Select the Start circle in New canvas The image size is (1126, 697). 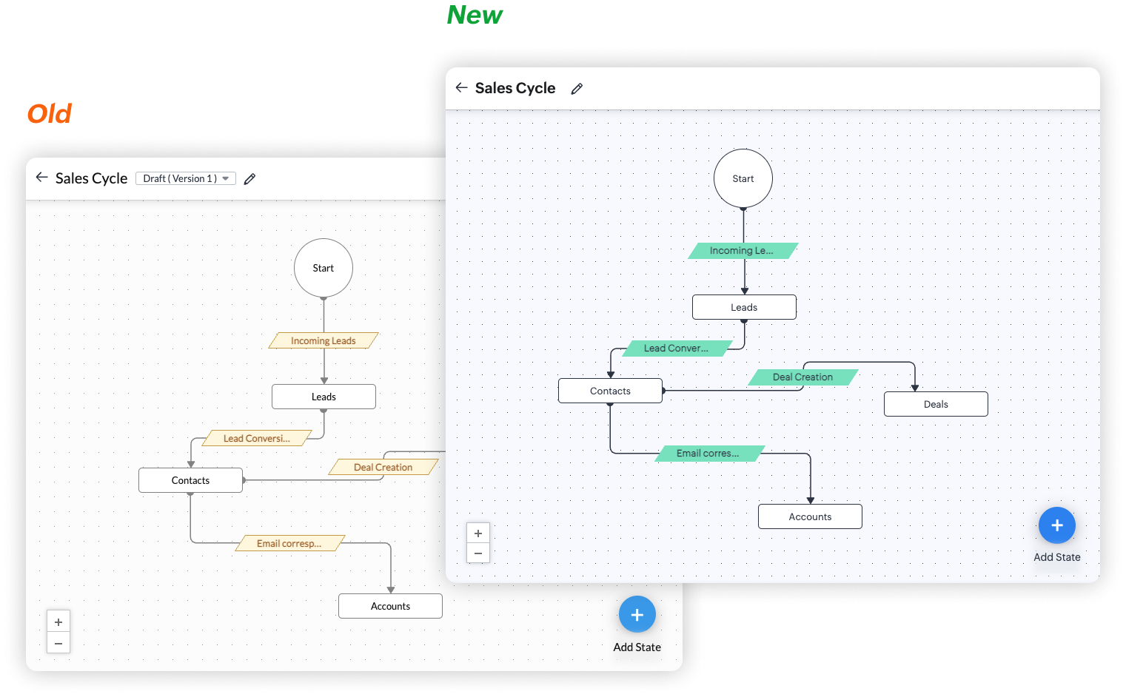[x=743, y=178]
